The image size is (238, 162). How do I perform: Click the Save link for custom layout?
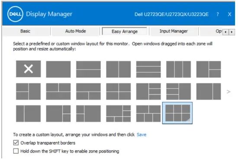click(142, 135)
